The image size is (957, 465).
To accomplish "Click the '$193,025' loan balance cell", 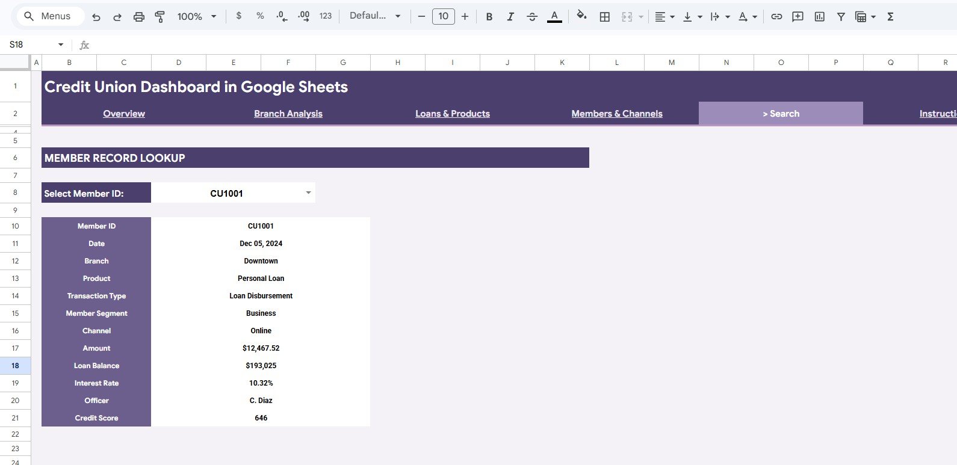I will [261, 366].
